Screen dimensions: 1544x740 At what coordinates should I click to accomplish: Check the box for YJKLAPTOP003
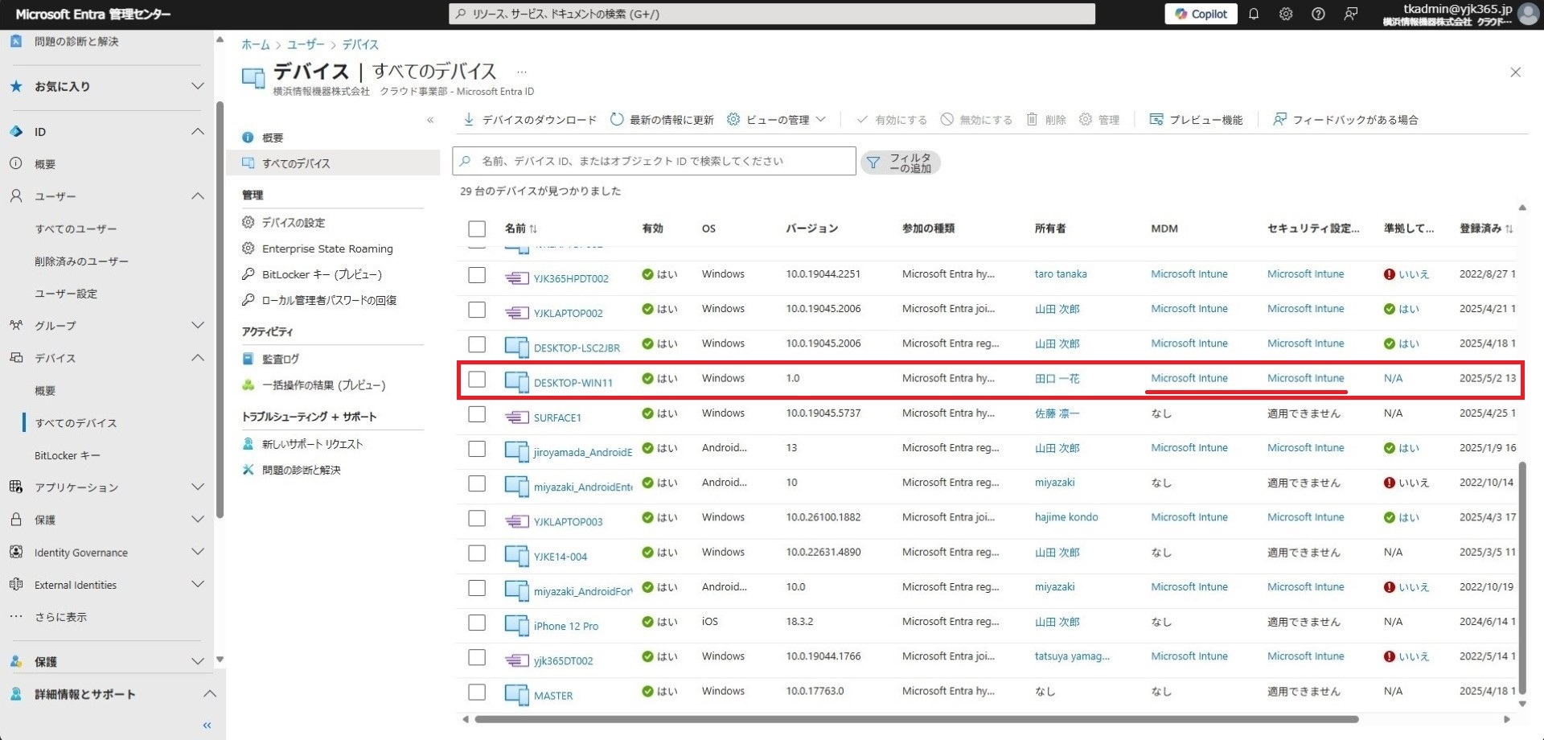click(477, 518)
